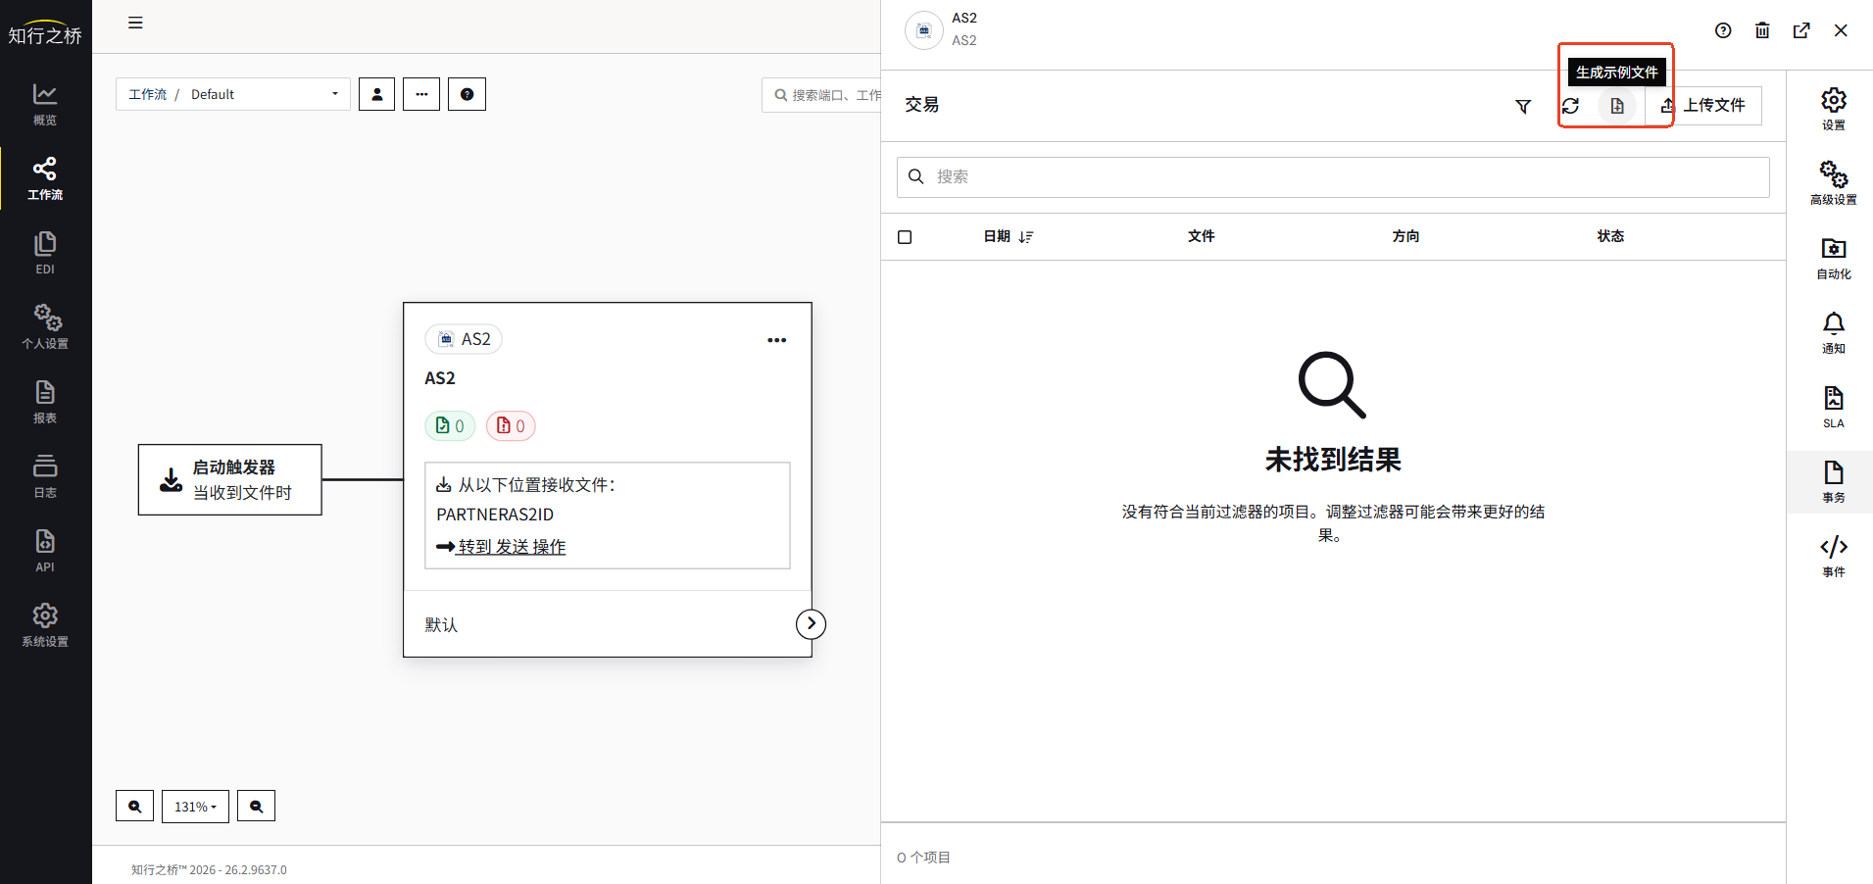This screenshot has width=1873, height=884.
Task: Click the PARTNERAS2ID text on AS2 card
Action: coord(495,515)
